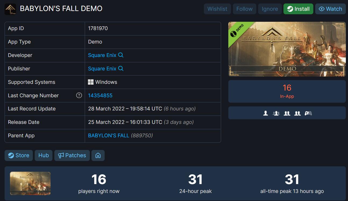Add the demo to Wishlist
Image resolution: width=348 pixels, height=201 pixels.
(217, 9)
